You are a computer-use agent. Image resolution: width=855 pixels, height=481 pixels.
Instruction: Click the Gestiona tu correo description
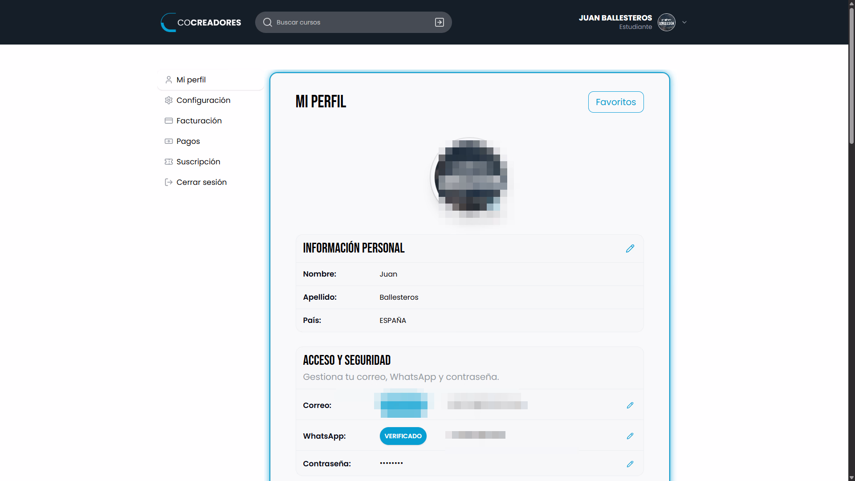pos(401,377)
